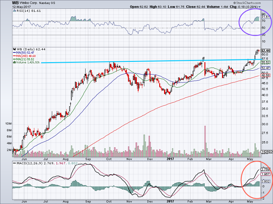Click the May label under MACD panel

[x=250, y=202]
